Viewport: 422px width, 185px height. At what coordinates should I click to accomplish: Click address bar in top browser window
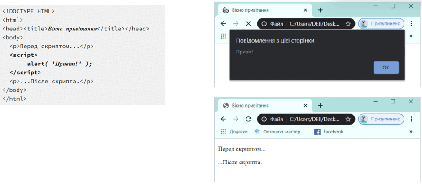pos(306,24)
